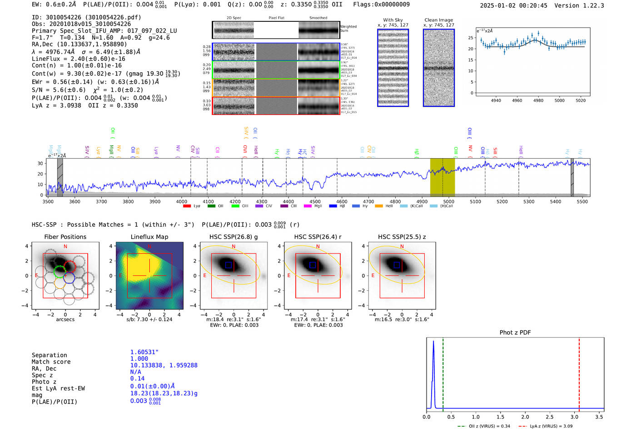Select the OIII legend swatch below the spectrum
Screen dimensions: 636x433
pos(235,206)
